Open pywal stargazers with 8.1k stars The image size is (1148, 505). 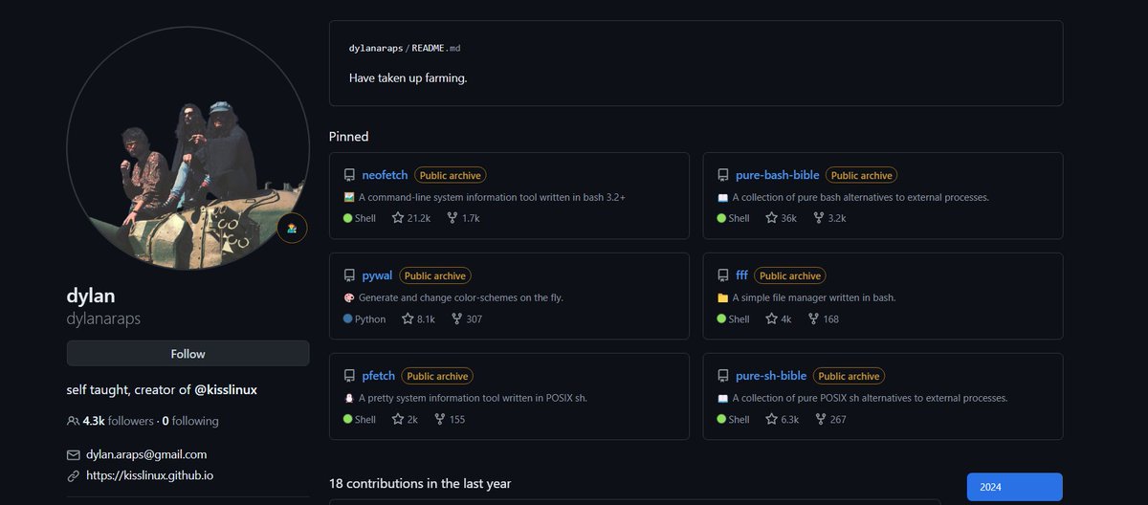(418, 318)
